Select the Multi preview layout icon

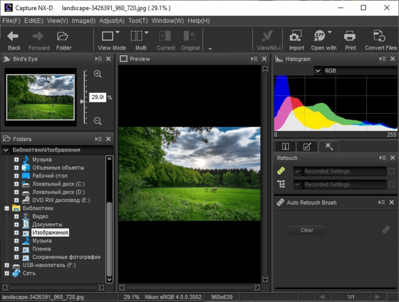point(137,36)
